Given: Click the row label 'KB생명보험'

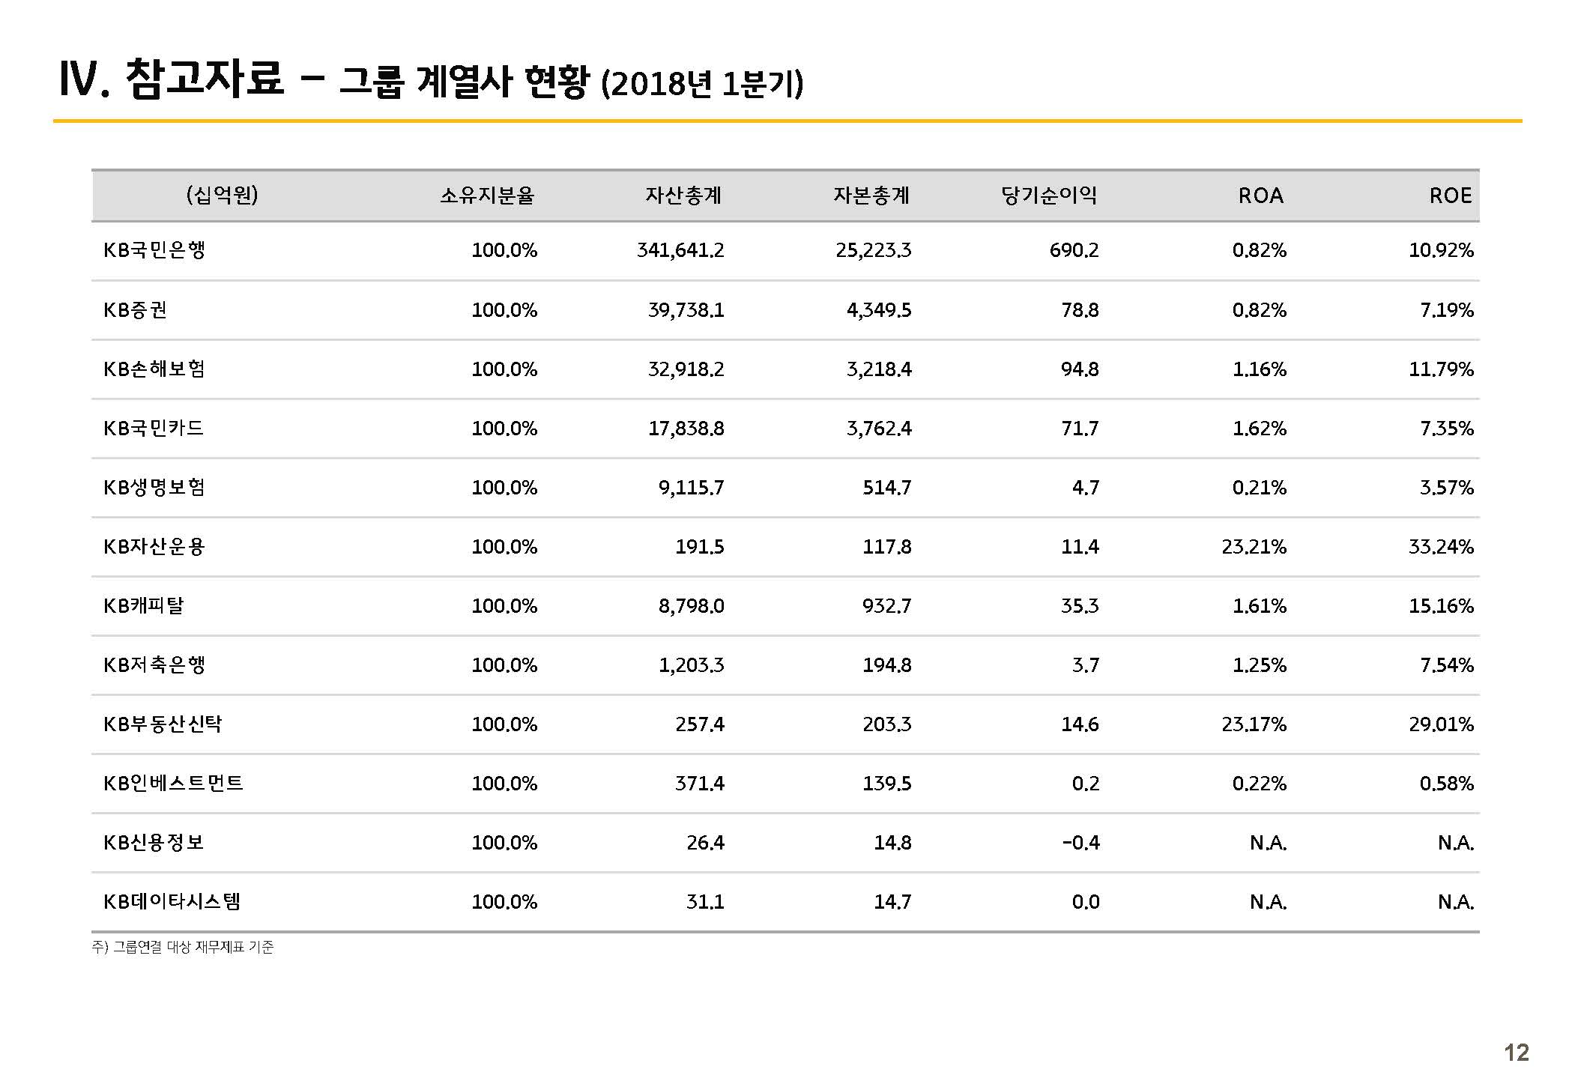Looking at the screenshot, I should point(154,487).
